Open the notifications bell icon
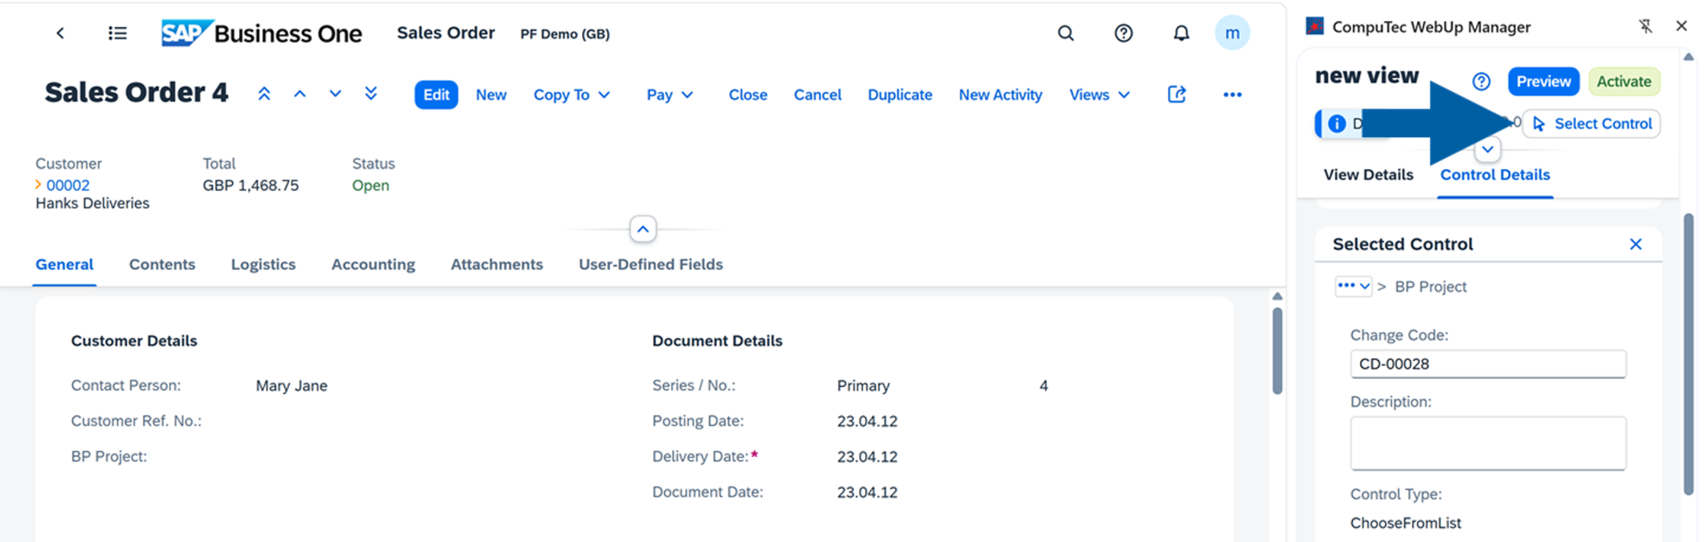The height and width of the screenshot is (542, 1707). pyautogui.click(x=1181, y=33)
